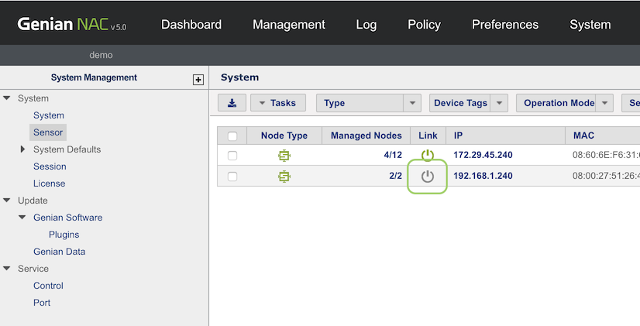Tick the select-all checkbox in table header
This screenshot has height=326, width=640.
pos(232,136)
